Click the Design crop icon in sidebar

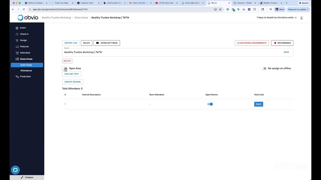click(17, 40)
